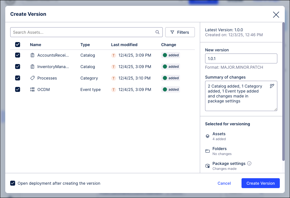Sort by the Last modified column
Screen dimensions: 290x198
[x=124, y=45]
